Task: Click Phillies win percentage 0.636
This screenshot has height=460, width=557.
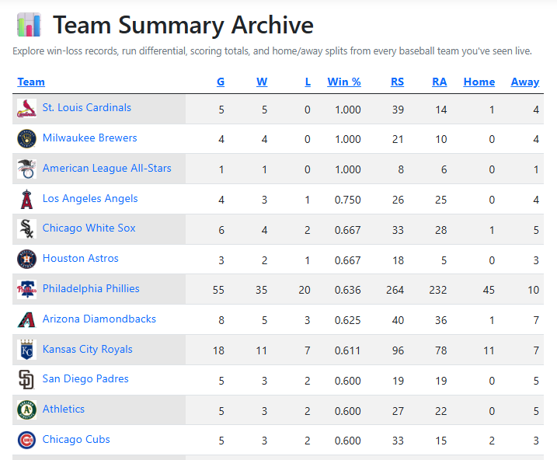Action: [x=348, y=290]
